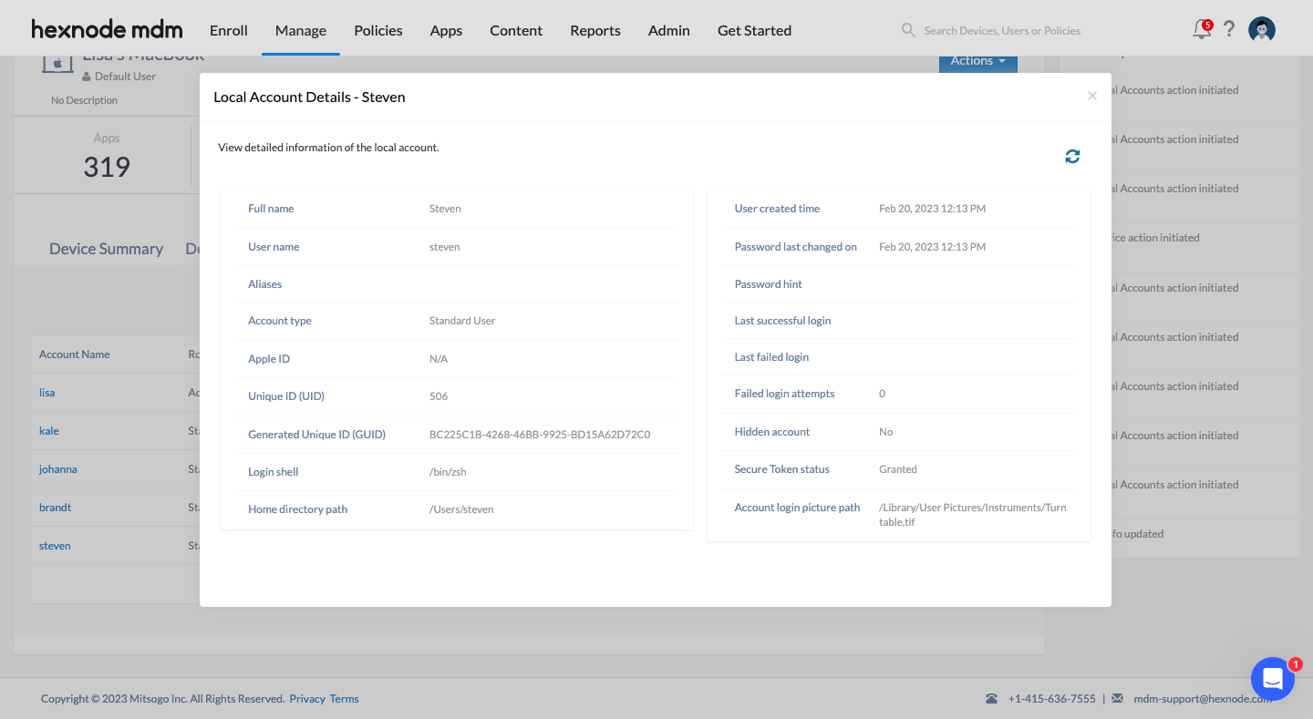The width and height of the screenshot is (1313, 719).
Task: Open the brandt account link
Action: (x=55, y=508)
